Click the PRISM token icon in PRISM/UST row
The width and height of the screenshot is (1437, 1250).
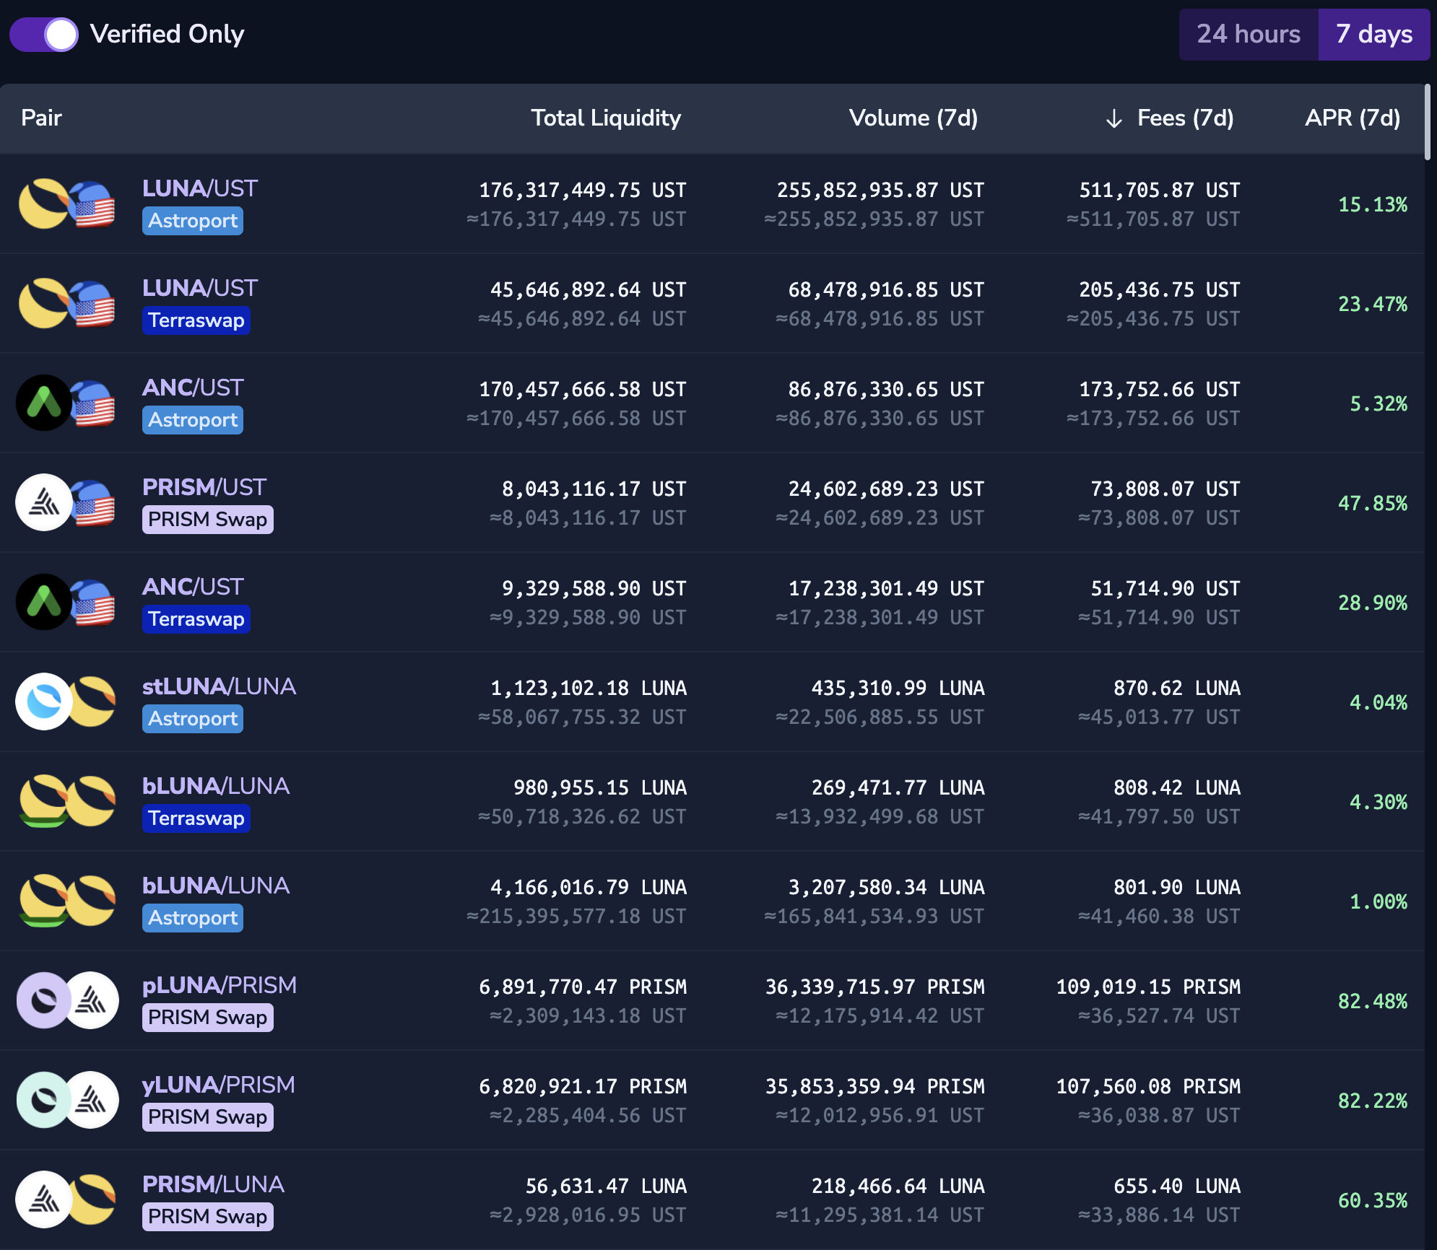(x=43, y=502)
